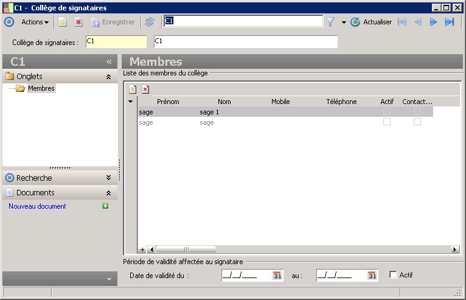This screenshot has width=466, height=300.
Task: Collapse the Documents section
Action: 108,193
